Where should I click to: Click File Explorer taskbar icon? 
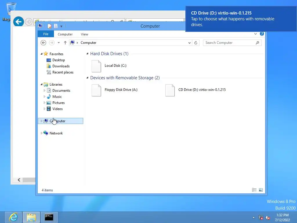point(31,217)
